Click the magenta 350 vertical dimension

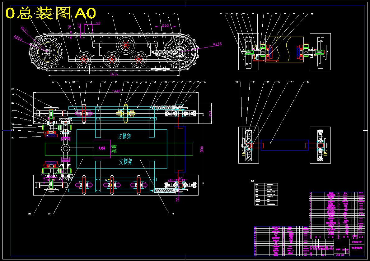click(x=210, y=114)
